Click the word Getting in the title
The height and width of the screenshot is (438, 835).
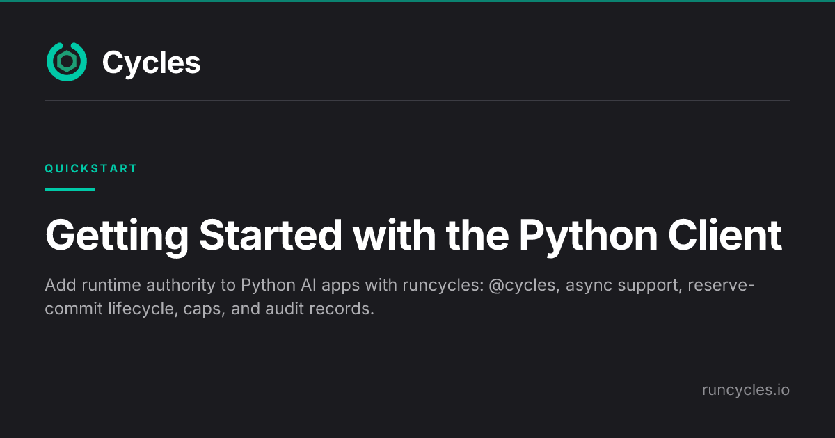117,236
